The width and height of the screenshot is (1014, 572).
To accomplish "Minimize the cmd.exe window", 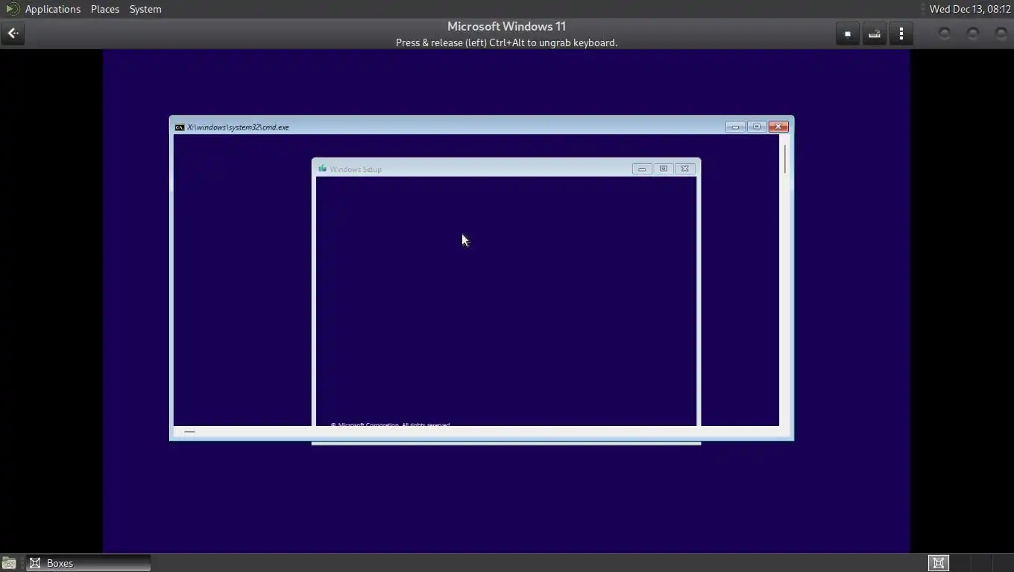I will click(735, 127).
